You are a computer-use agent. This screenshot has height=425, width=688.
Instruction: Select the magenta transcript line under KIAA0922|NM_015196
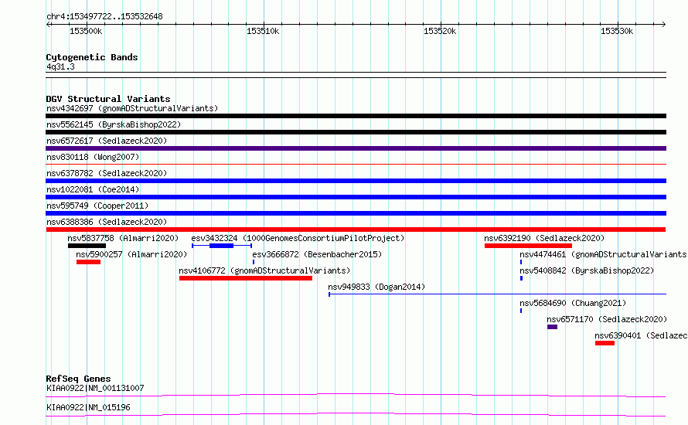[356, 414]
